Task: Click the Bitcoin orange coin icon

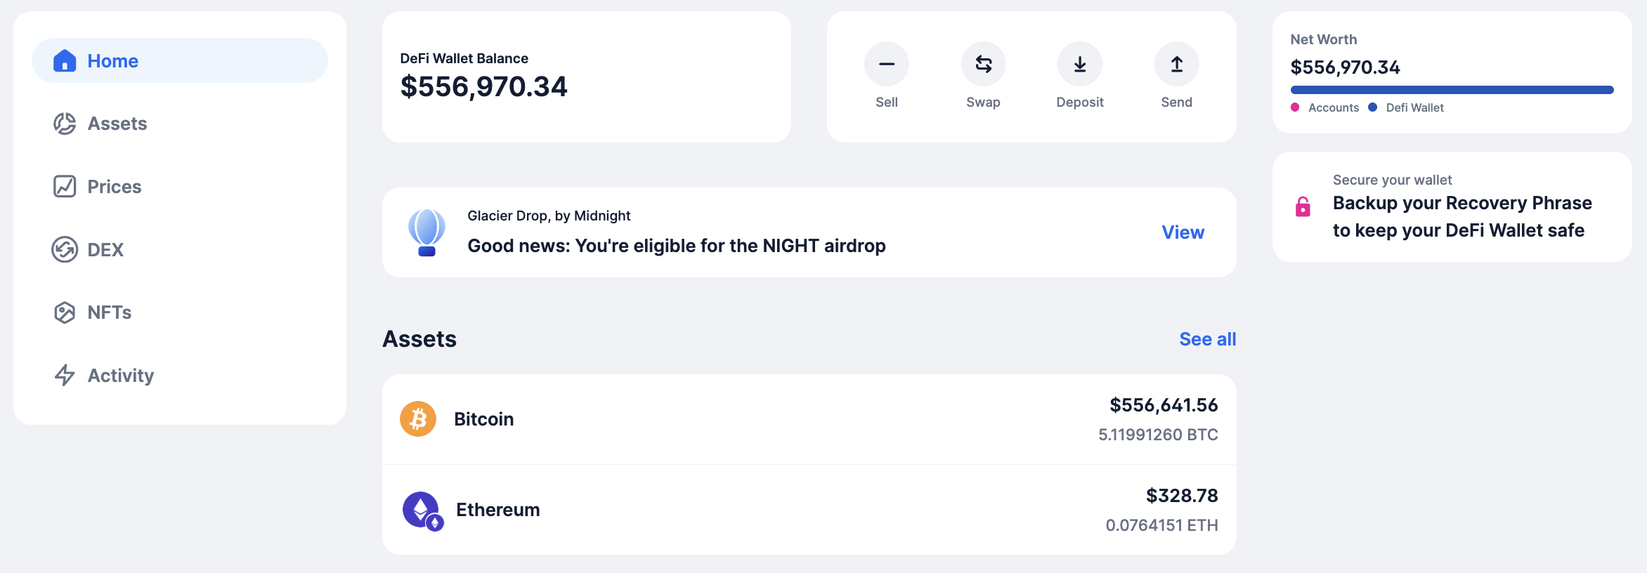Action: point(418,419)
